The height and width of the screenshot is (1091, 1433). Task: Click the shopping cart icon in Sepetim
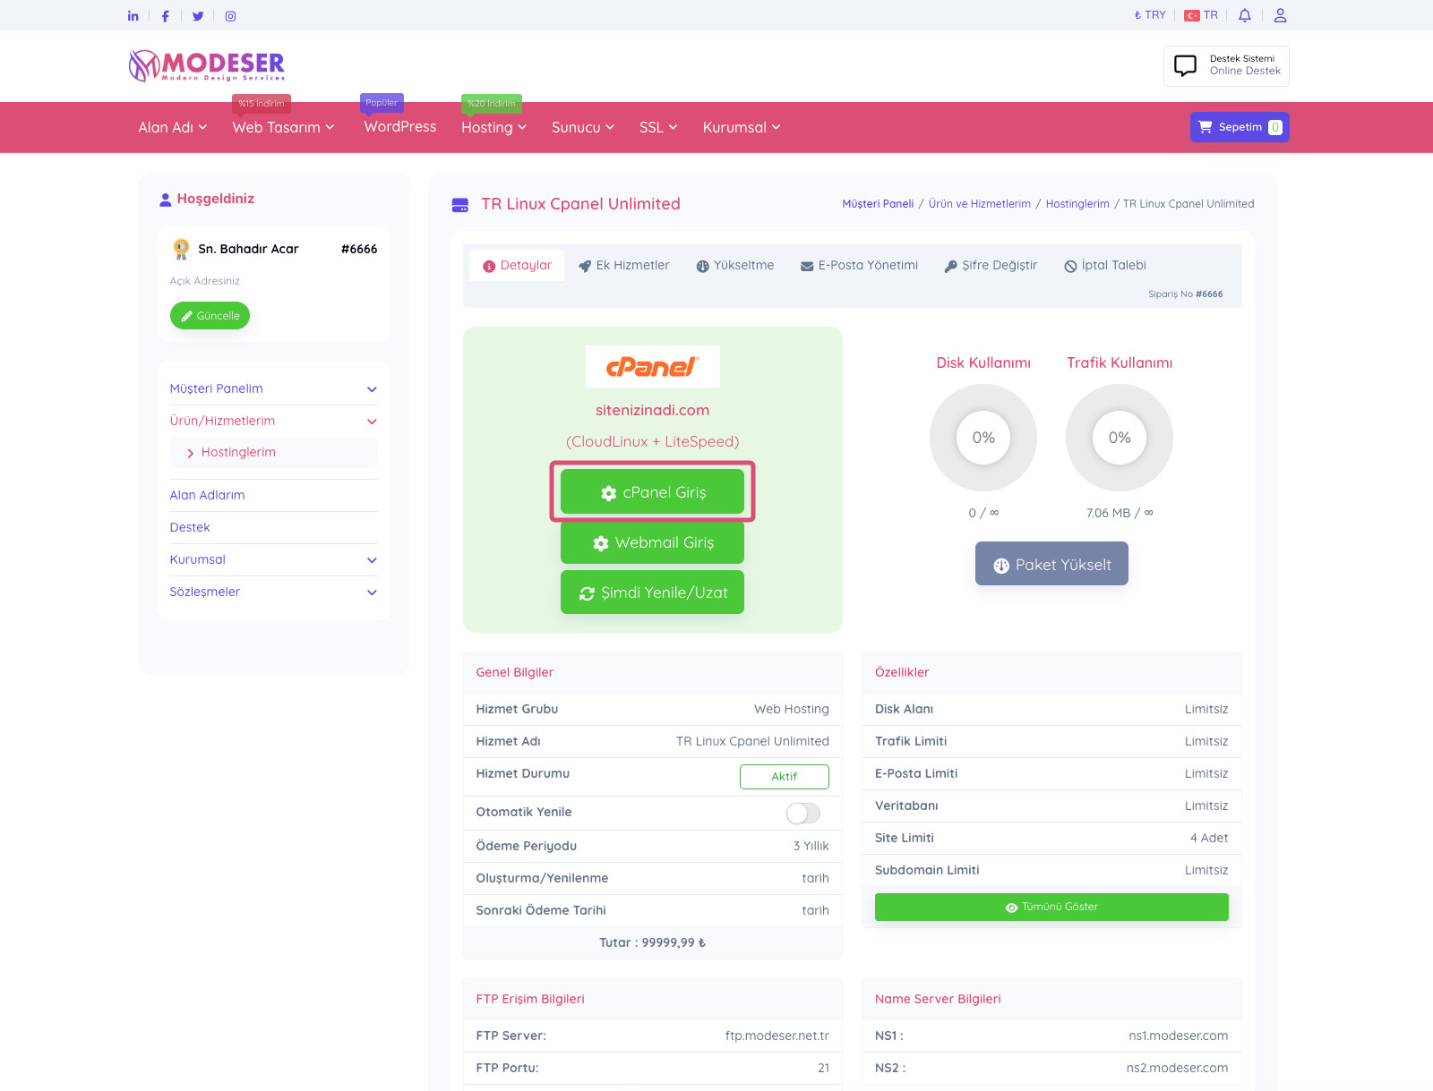click(1206, 127)
